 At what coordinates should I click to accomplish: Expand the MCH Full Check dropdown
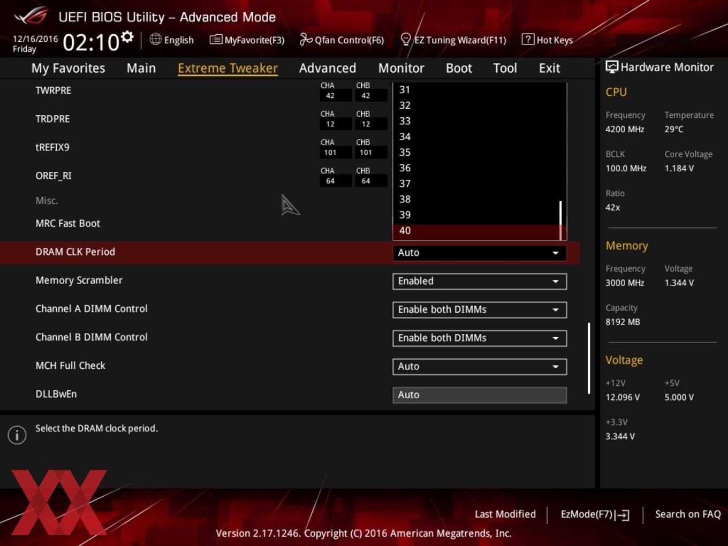pos(480,366)
